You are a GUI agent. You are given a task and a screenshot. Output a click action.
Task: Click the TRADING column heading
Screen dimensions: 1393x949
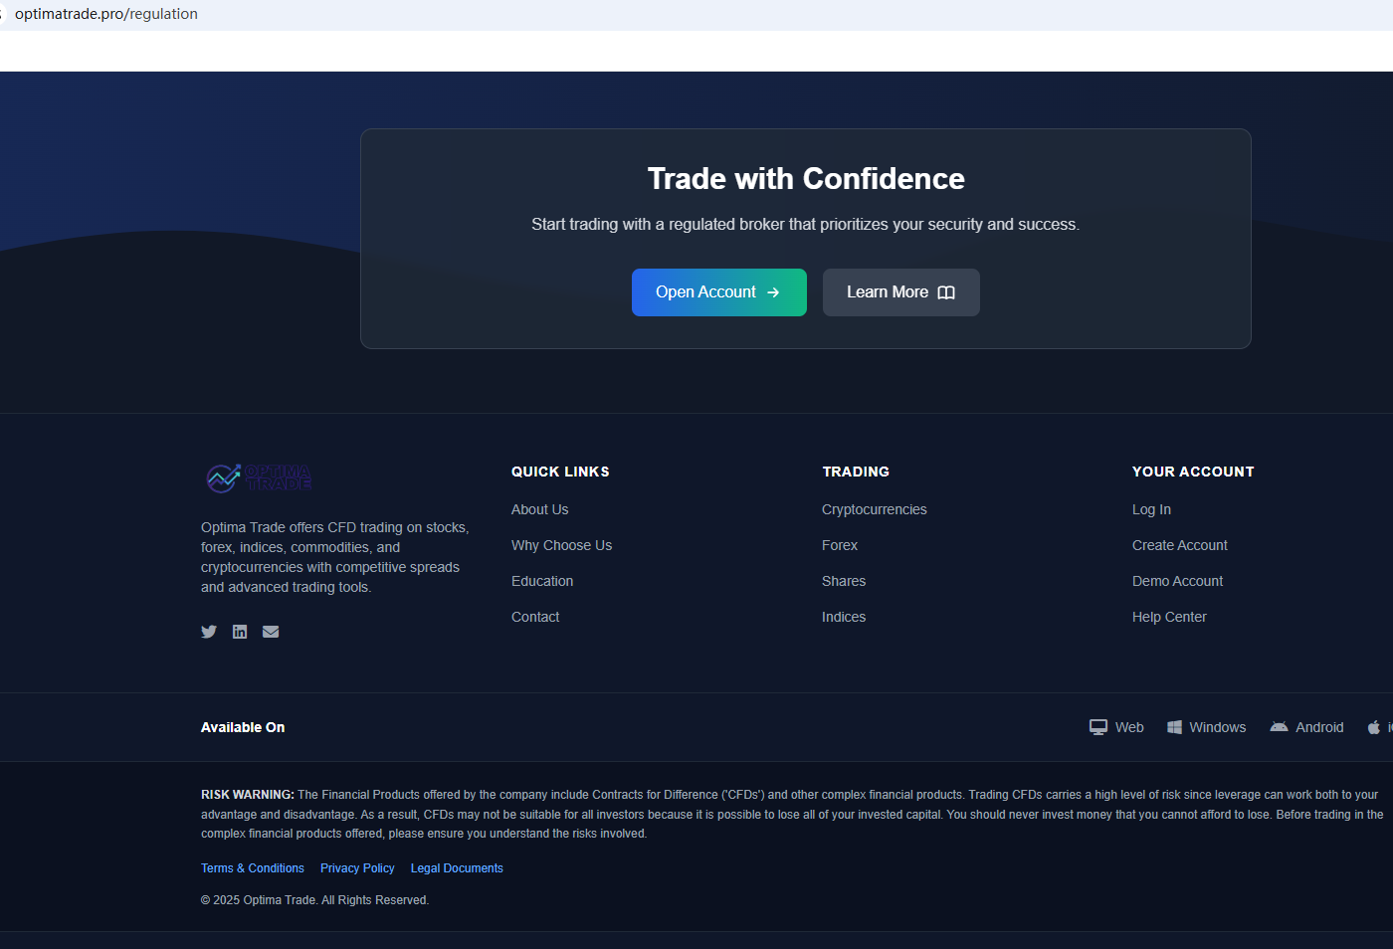coord(856,472)
